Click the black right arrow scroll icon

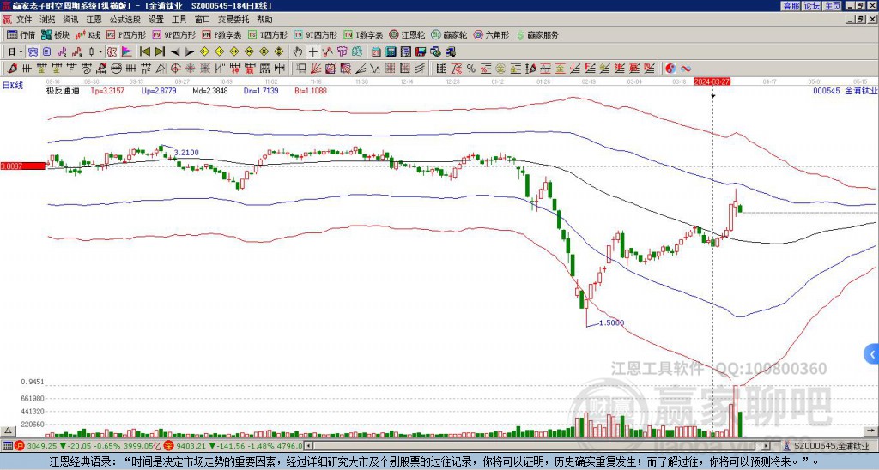coord(190,52)
